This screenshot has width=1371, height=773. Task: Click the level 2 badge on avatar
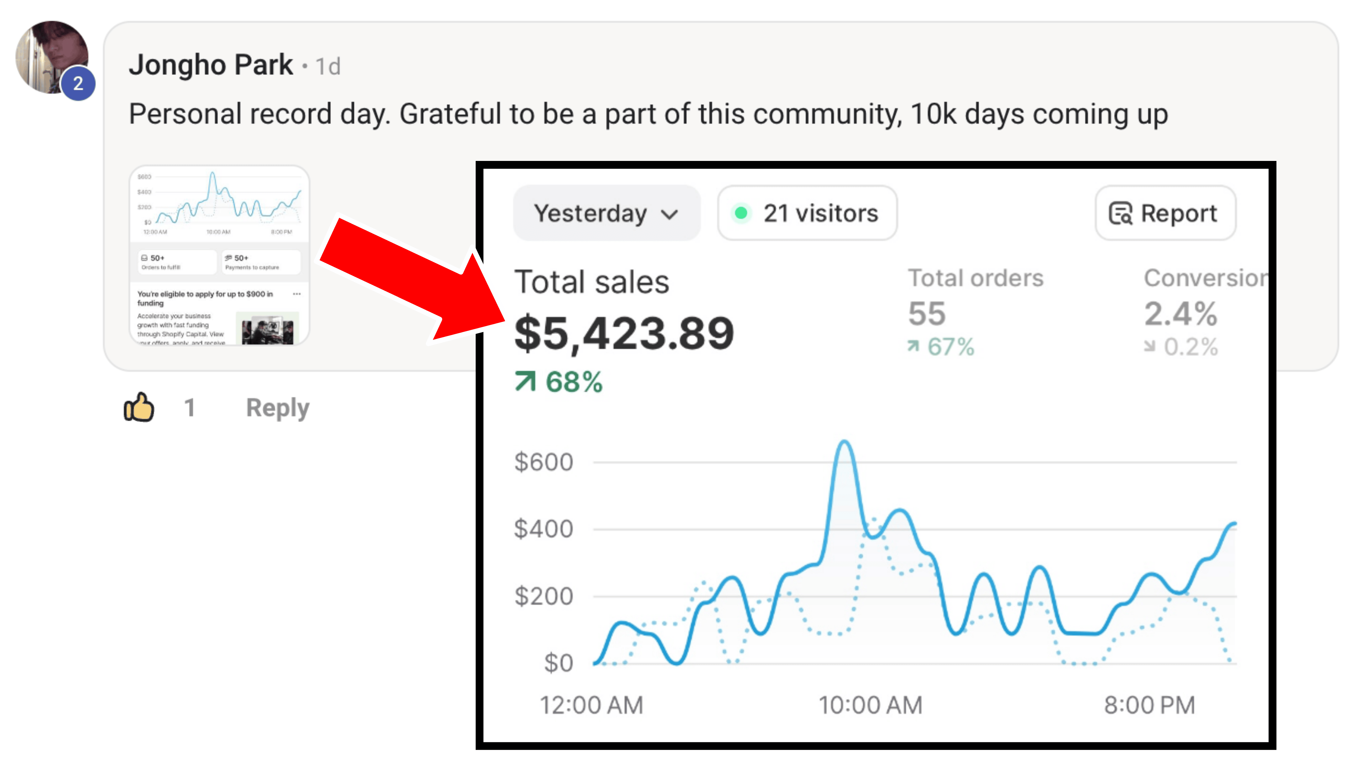tap(78, 83)
